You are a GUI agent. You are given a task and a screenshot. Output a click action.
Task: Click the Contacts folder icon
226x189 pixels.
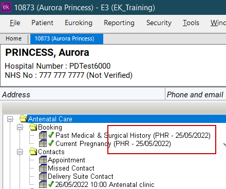(x=33, y=152)
